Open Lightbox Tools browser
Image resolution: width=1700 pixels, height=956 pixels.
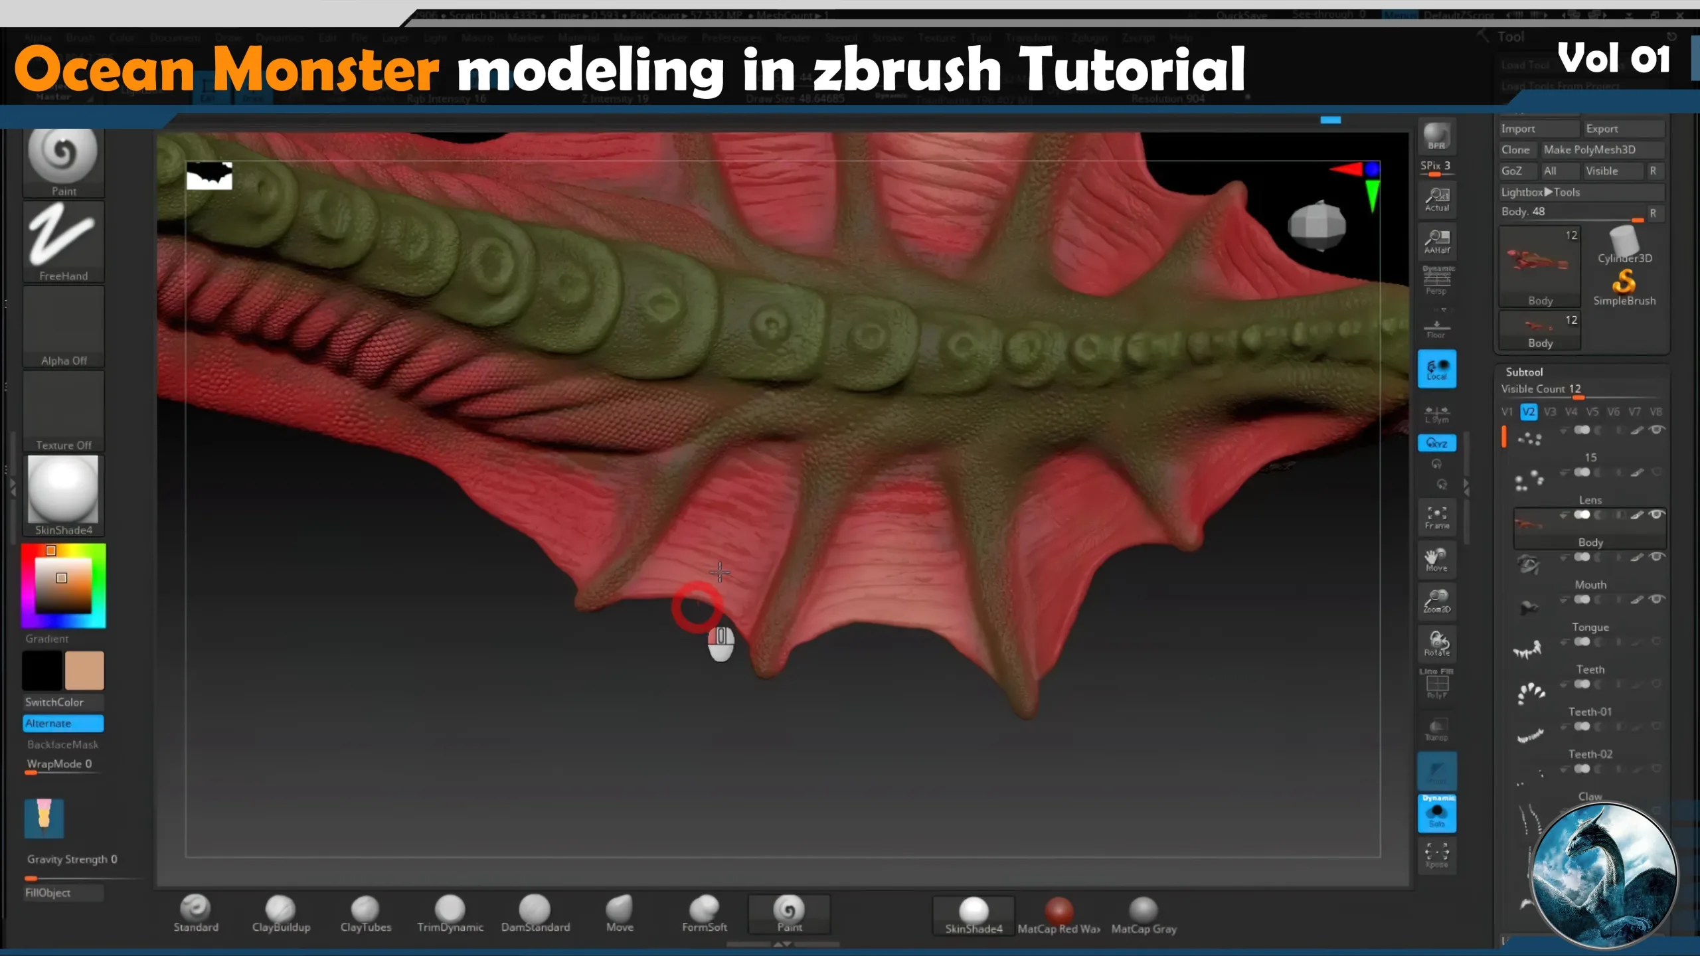click(x=1541, y=192)
